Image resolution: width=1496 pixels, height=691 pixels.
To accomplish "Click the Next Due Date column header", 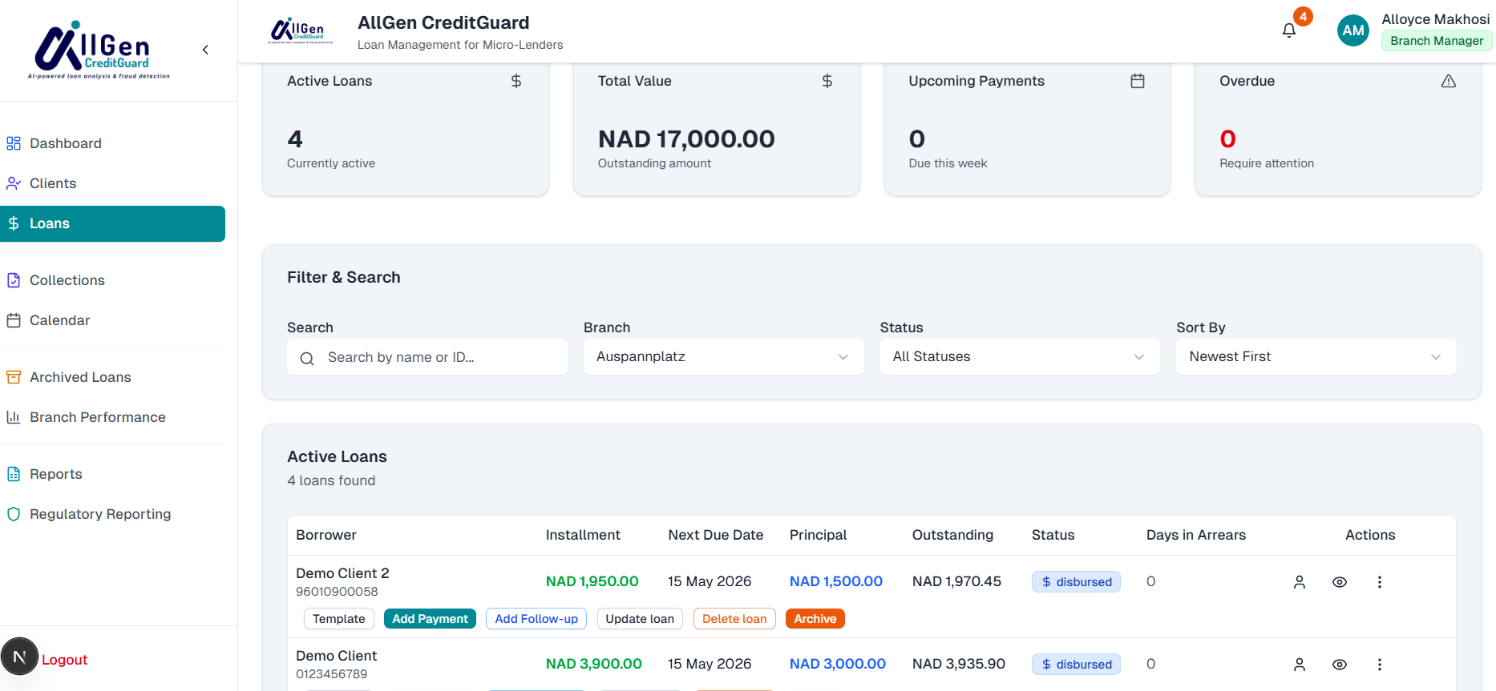I will (x=716, y=535).
